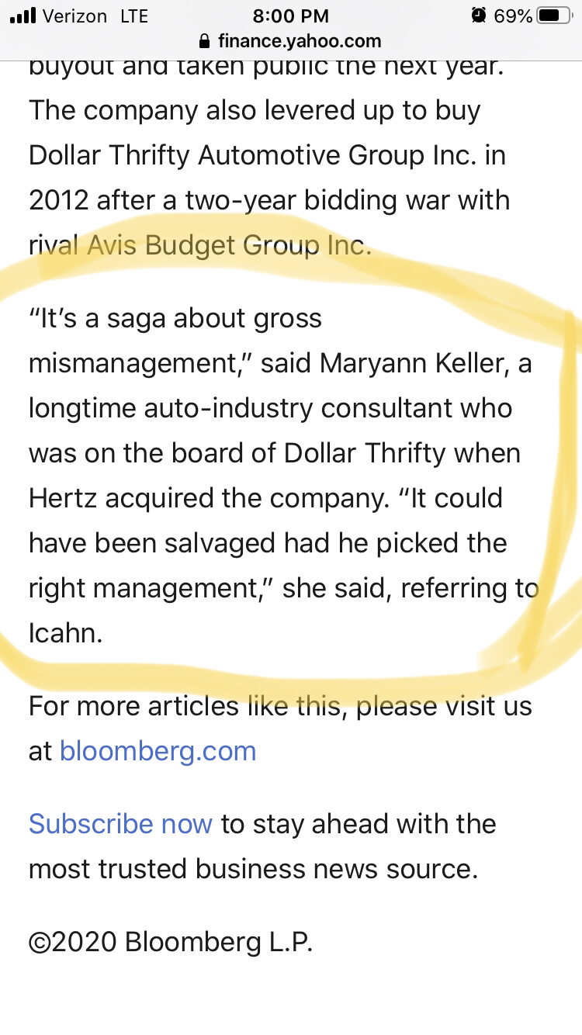Viewport: 582px width, 1035px height.
Task: Tap the cellular signal bars icon
Action: click(x=24, y=16)
